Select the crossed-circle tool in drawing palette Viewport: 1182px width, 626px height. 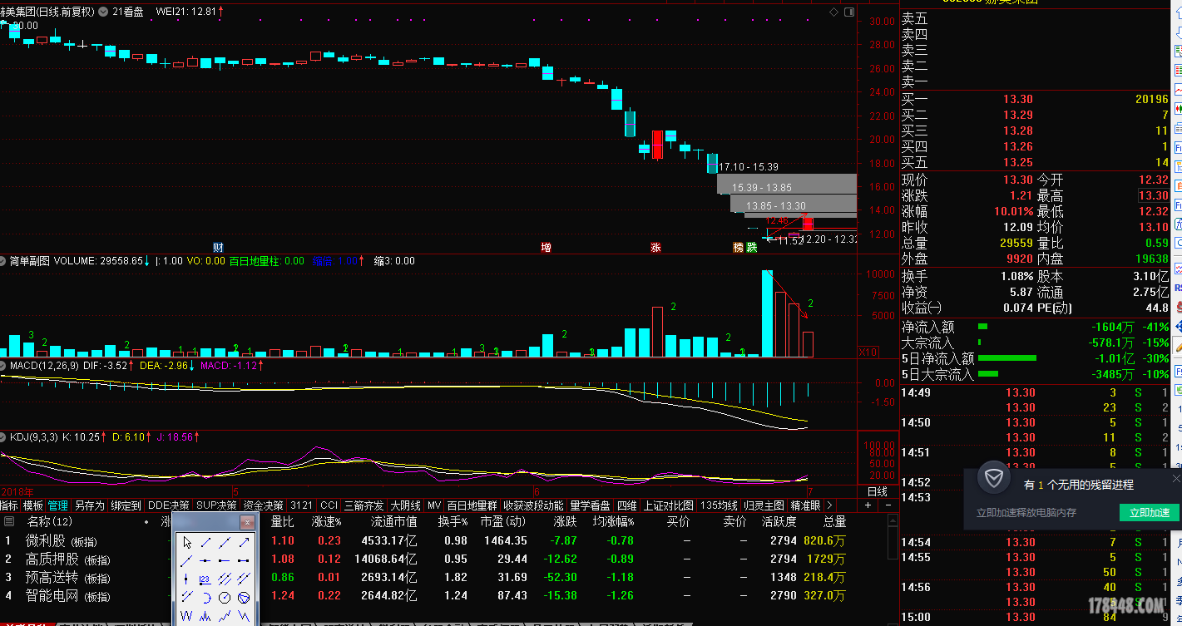coord(244,598)
